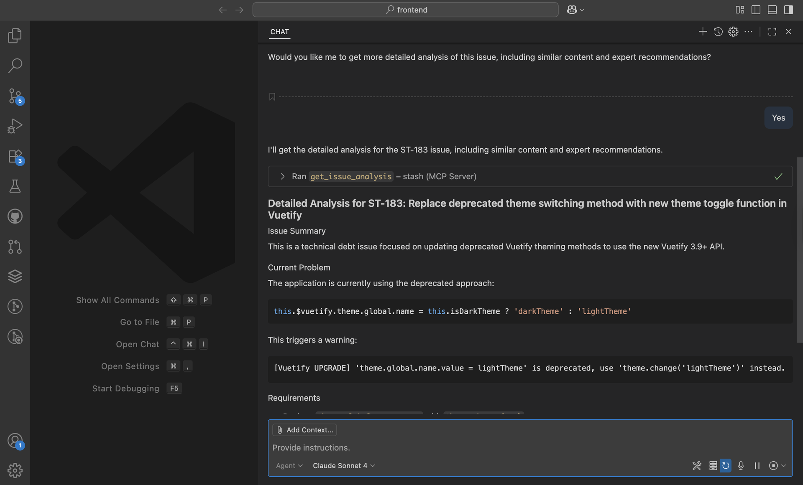Pause the agent with pause icon
Screen dimensions: 803x485
click(757, 465)
